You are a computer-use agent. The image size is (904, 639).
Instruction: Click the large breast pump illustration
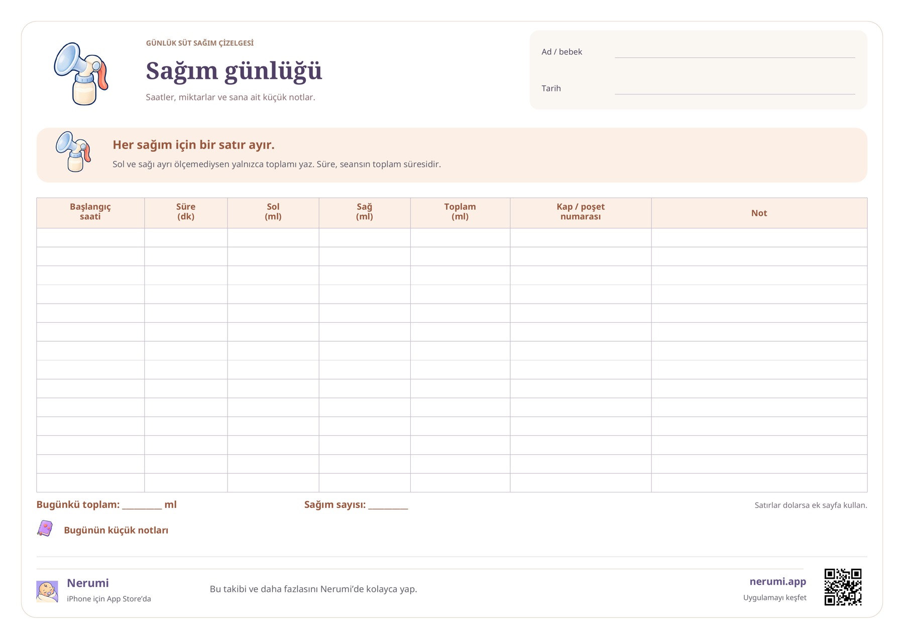[x=81, y=73]
